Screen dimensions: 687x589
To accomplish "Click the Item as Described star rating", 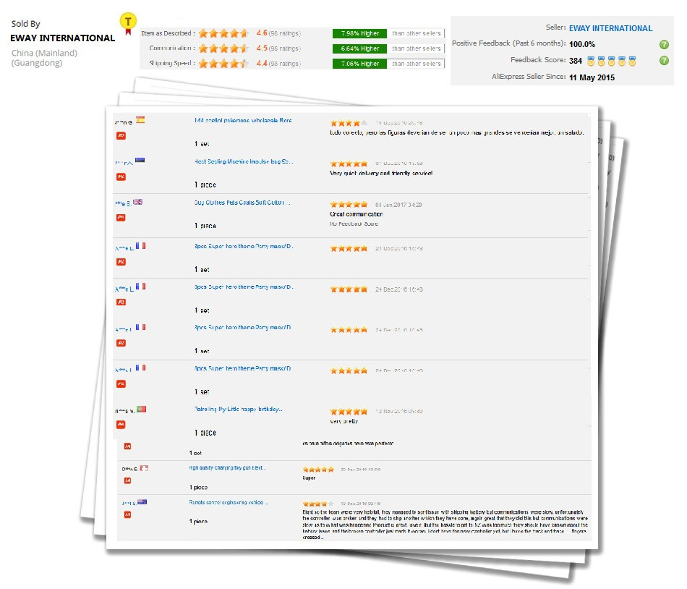I will tap(223, 33).
